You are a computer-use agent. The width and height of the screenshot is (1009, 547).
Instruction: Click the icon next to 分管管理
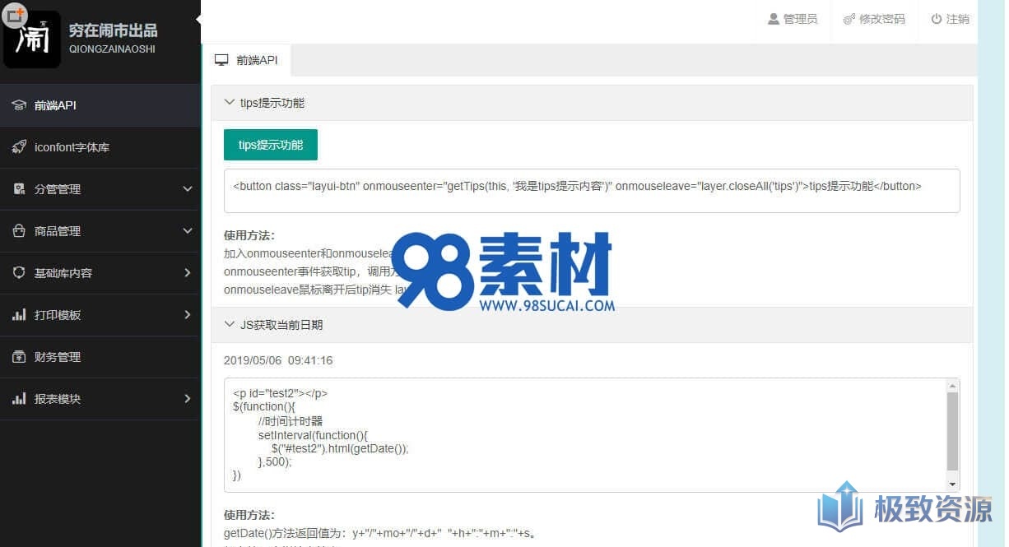tap(19, 189)
